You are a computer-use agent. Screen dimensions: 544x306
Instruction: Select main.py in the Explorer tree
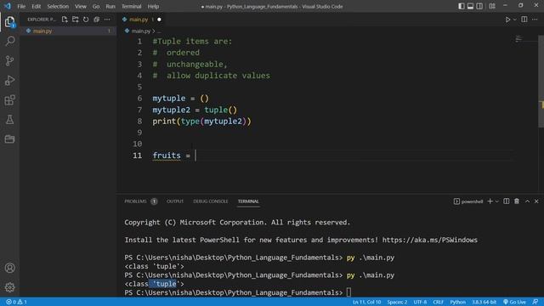pyautogui.click(x=68, y=31)
